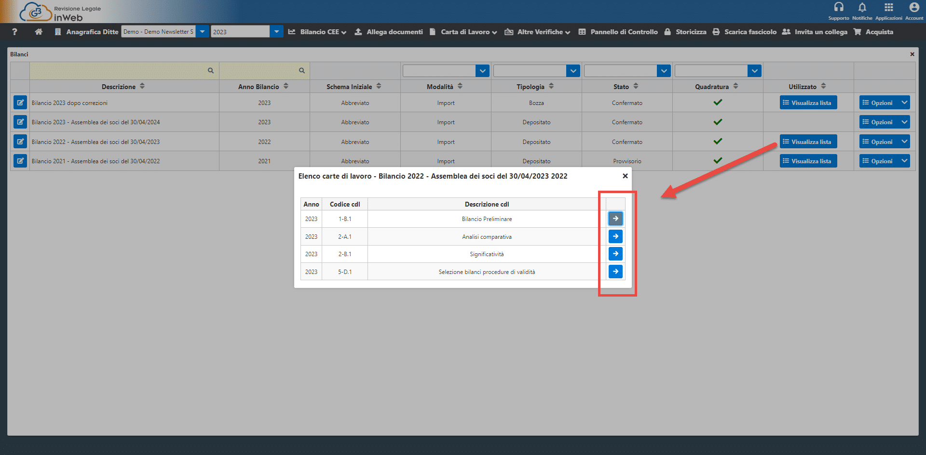
Task: Open Allega documenti
Action: point(389,32)
